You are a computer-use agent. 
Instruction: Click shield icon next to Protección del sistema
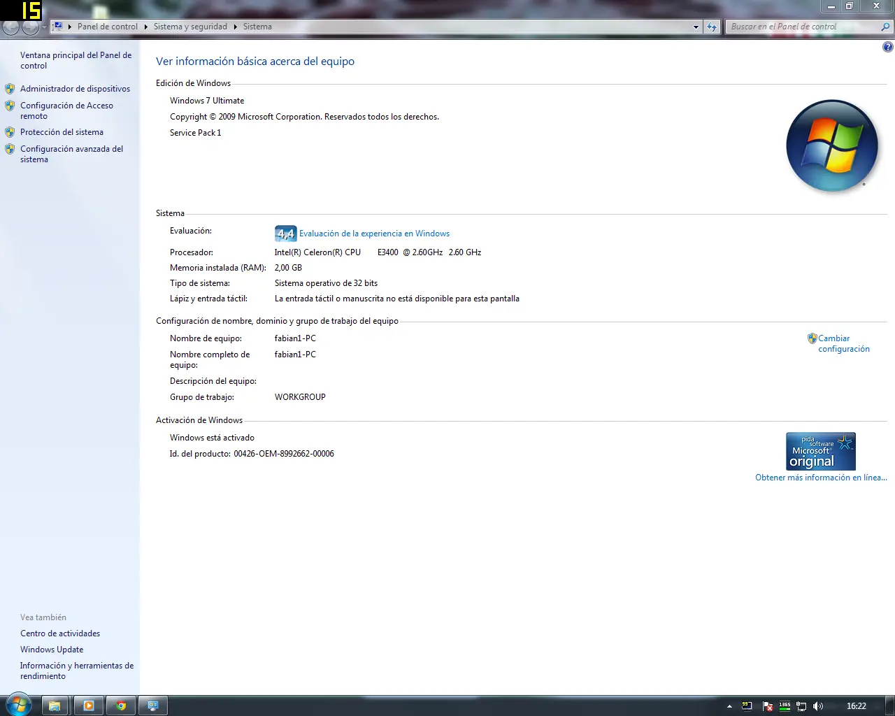(x=10, y=132)
